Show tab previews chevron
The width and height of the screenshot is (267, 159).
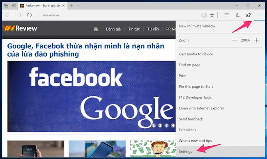(x=79, y=6)
